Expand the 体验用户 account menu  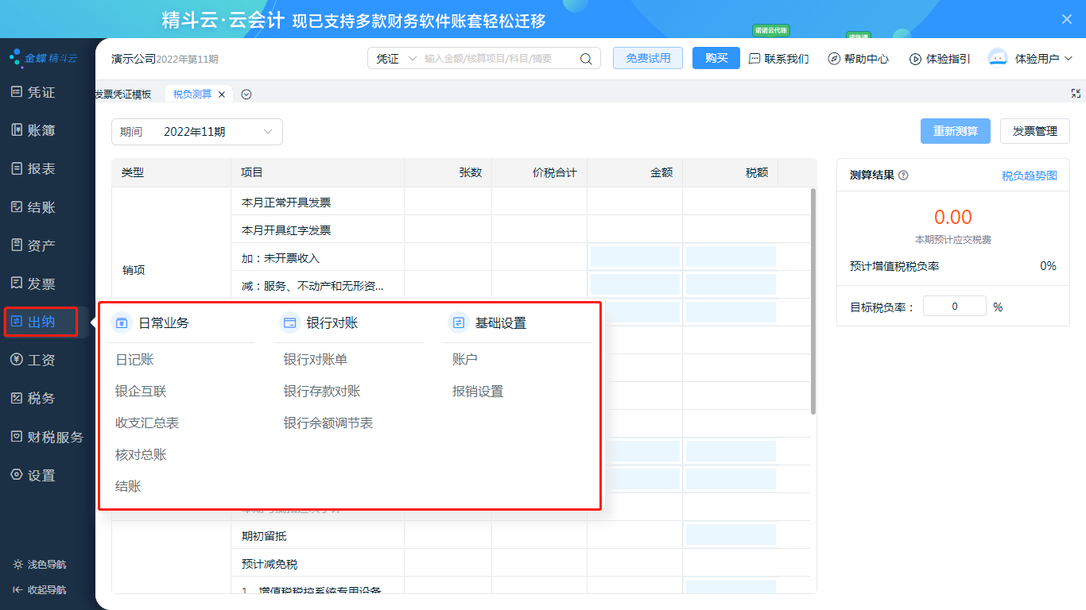coord(1068,59)
